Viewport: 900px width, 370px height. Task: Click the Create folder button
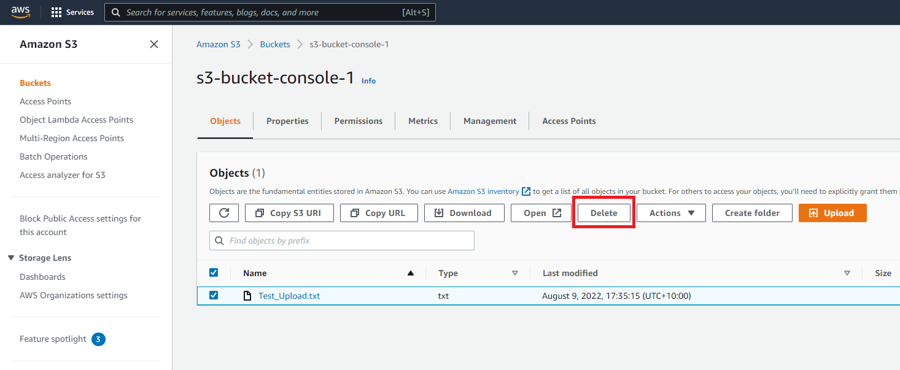[752, 213]
